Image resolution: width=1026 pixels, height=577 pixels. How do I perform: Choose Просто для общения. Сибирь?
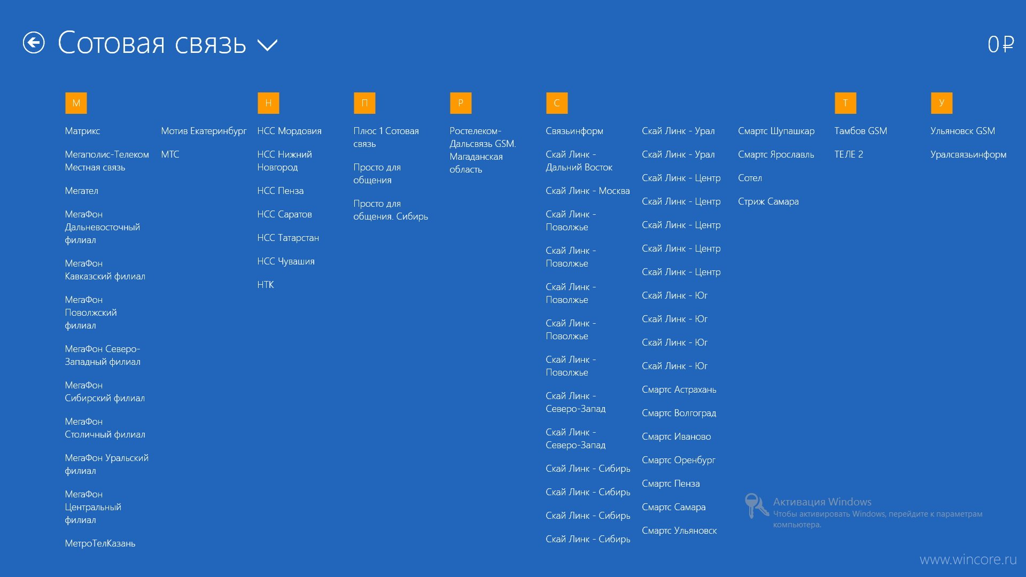click(391, 210)
